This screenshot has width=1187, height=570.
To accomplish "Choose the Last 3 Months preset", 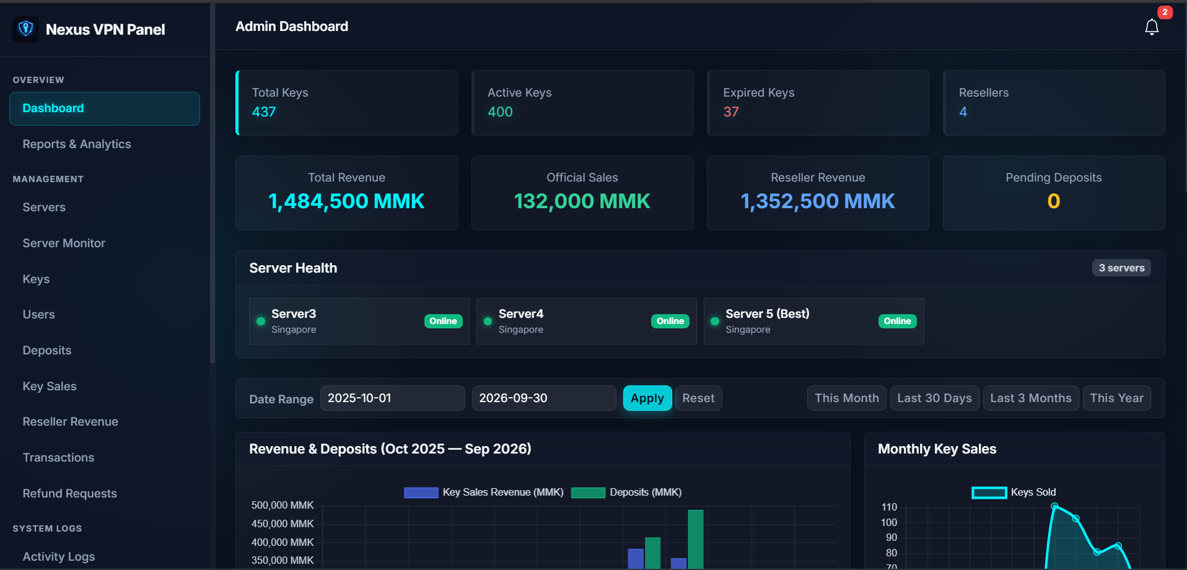I will [1031, 398].
